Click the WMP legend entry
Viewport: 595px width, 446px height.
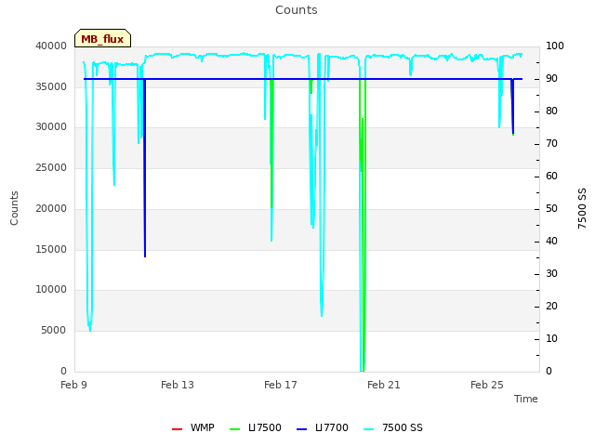click(x=193, y=427)
